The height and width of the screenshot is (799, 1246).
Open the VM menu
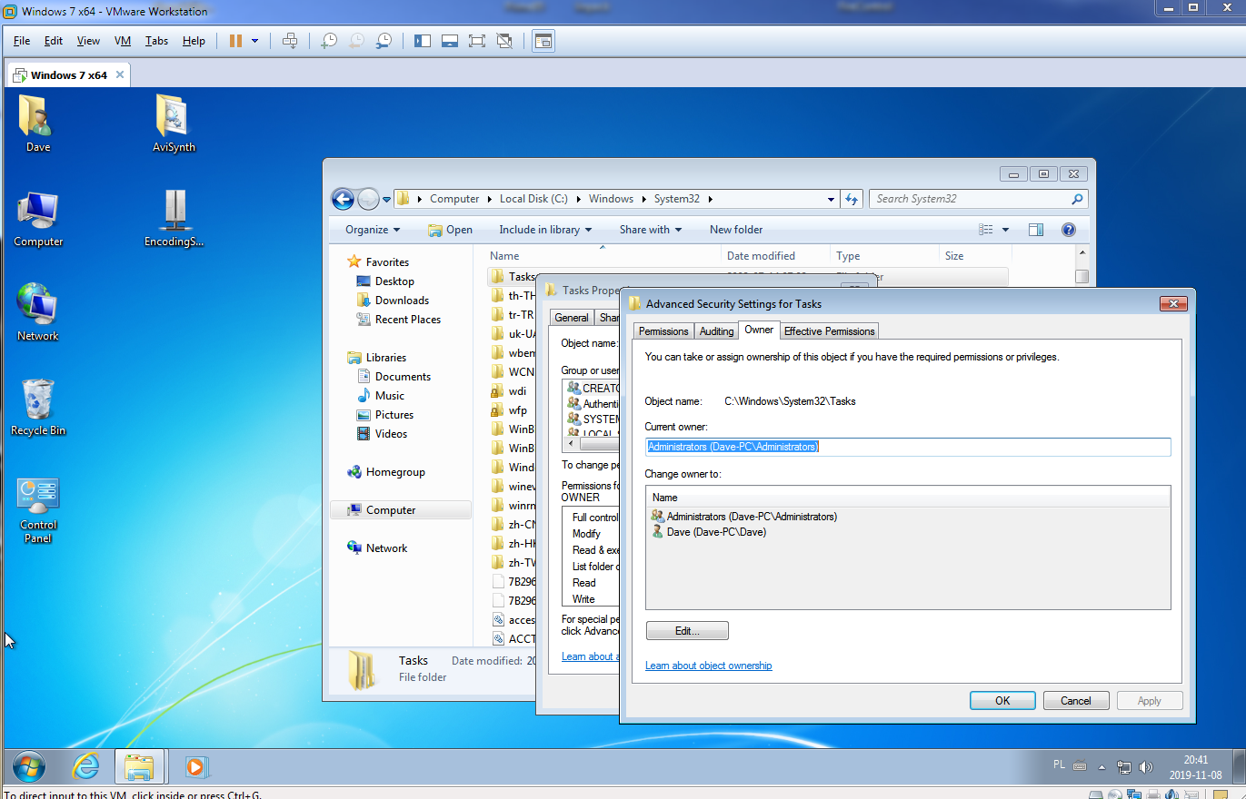click(123, 41)
